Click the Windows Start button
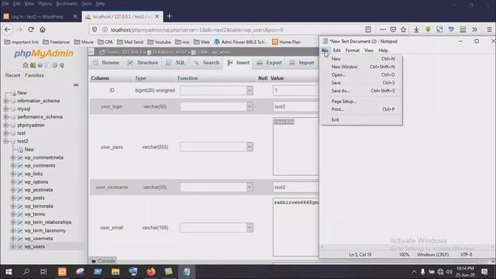 pos(9,271)
